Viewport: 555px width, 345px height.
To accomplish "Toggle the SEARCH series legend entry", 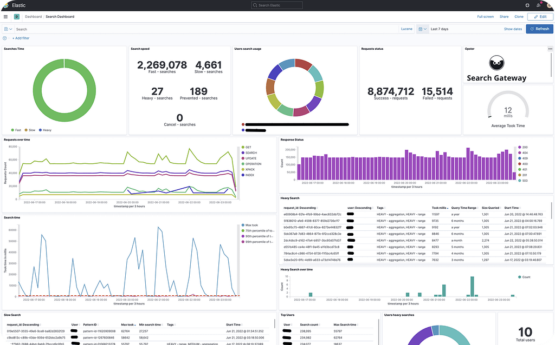I will coord(249,153).
